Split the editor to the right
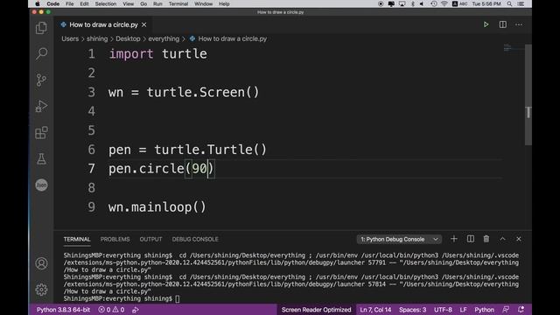Viewport: 560px width, 315px height. click(x=502, y=24)
